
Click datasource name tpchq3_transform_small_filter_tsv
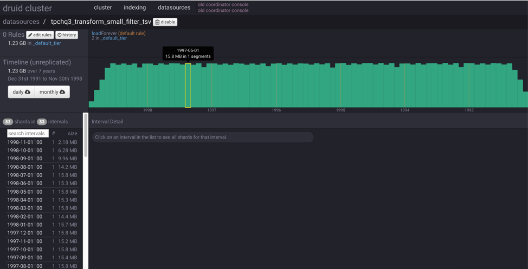[x=101, y=22]
